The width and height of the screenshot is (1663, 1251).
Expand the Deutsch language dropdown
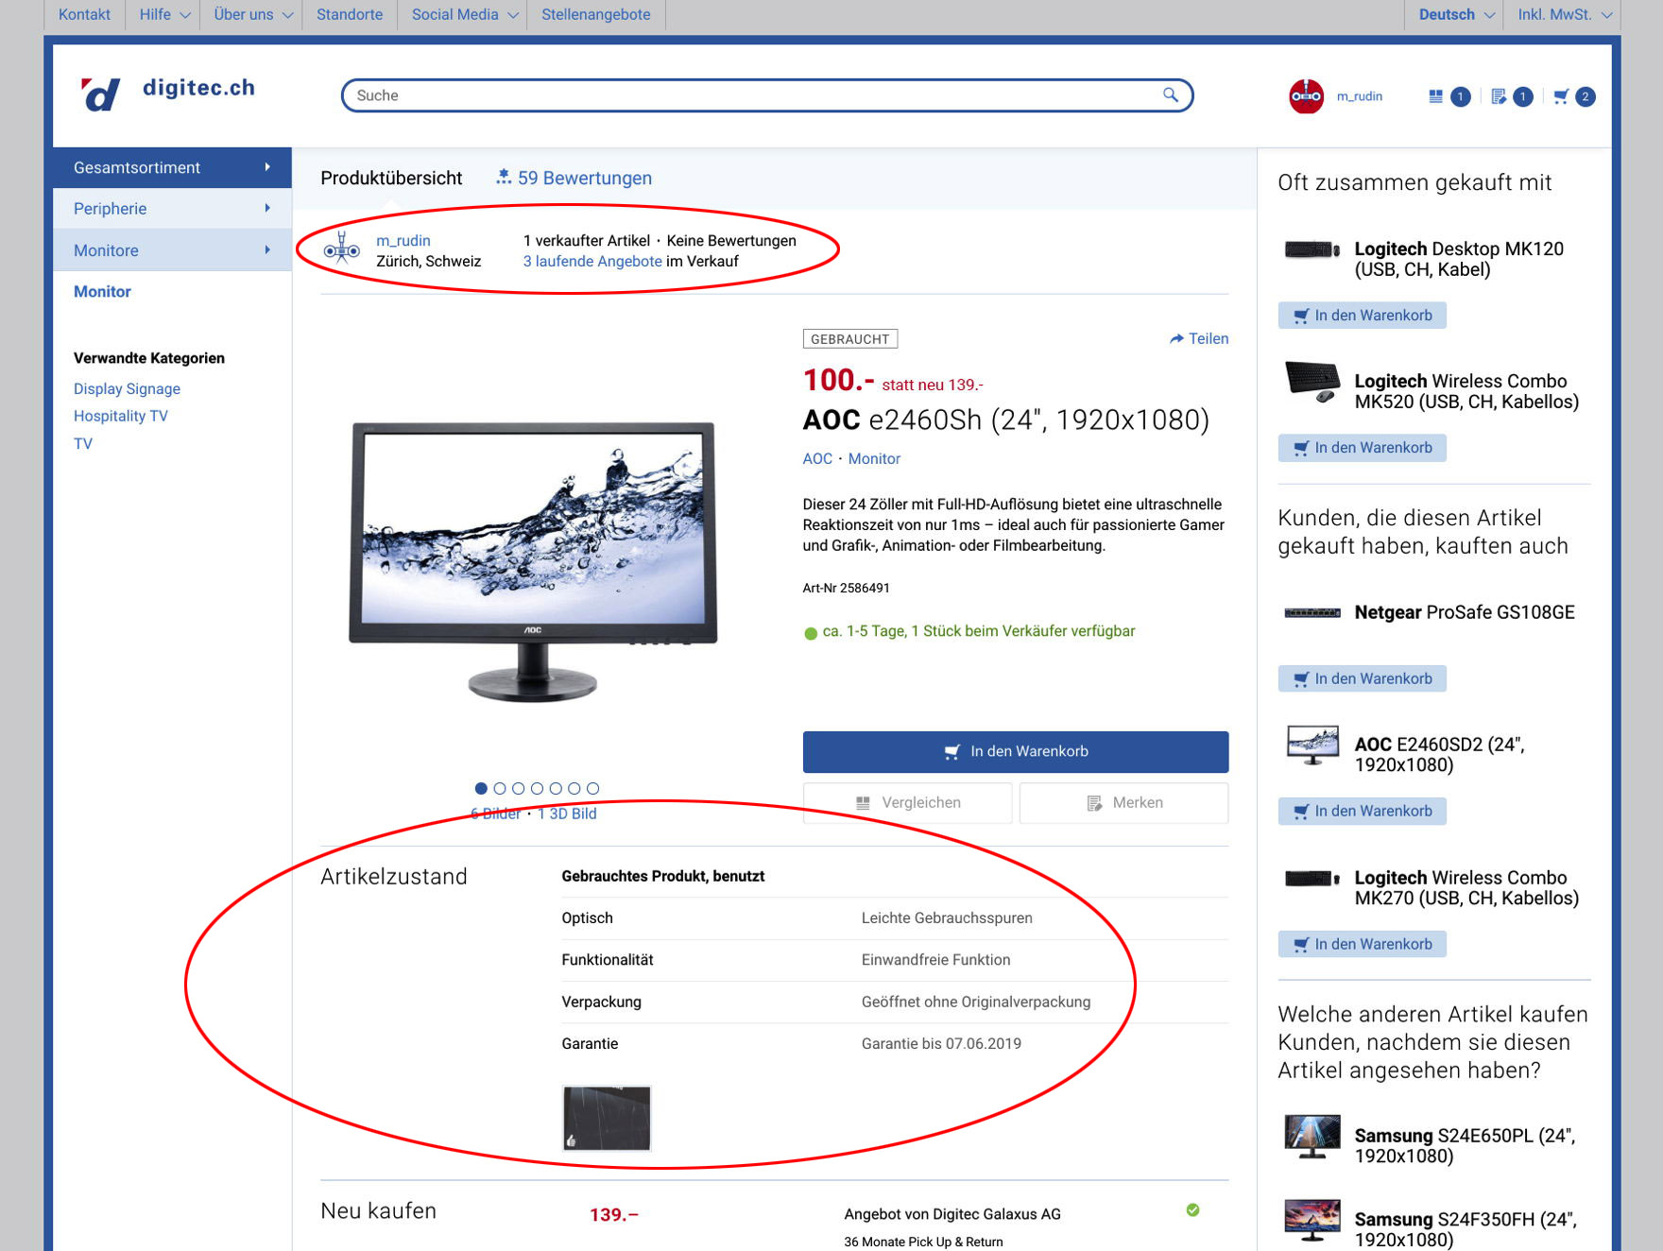click(1456, 15)
